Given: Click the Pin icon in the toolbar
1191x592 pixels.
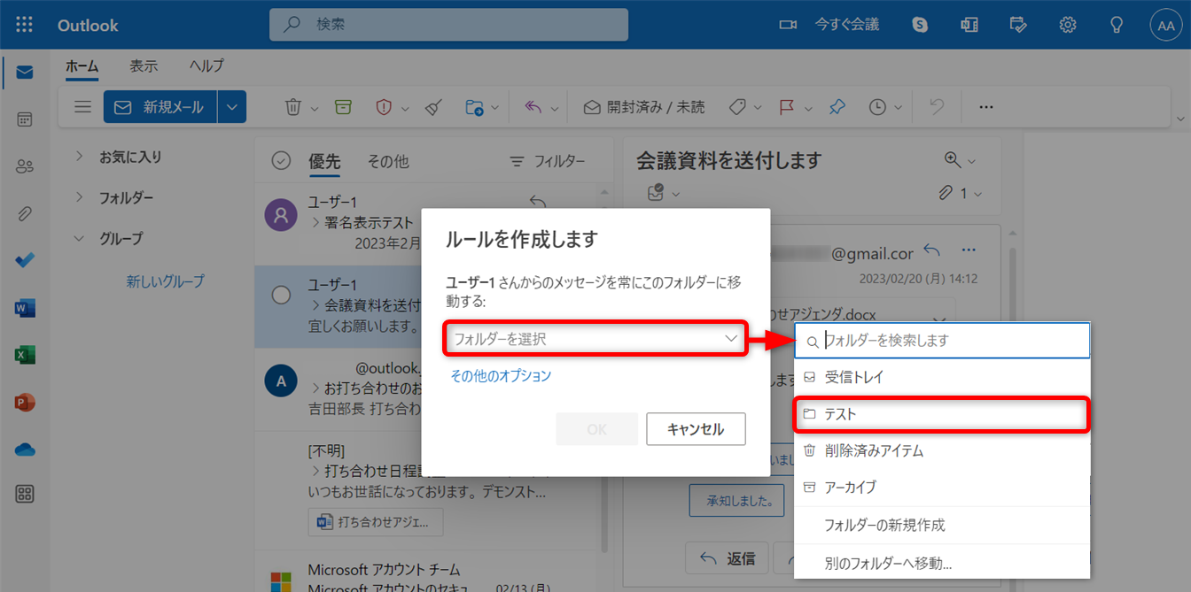Looking at the screenshot, I should pyautogui.click(x=837, y=107).
